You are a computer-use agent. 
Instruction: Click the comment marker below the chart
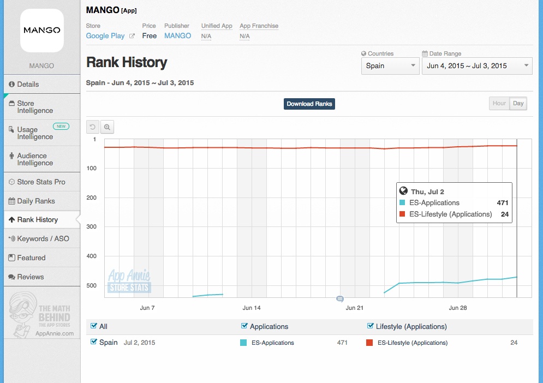[340, 298]
